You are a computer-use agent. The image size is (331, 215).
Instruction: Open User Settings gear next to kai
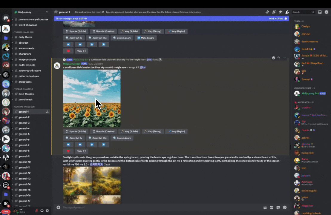(x=47, y=211)
